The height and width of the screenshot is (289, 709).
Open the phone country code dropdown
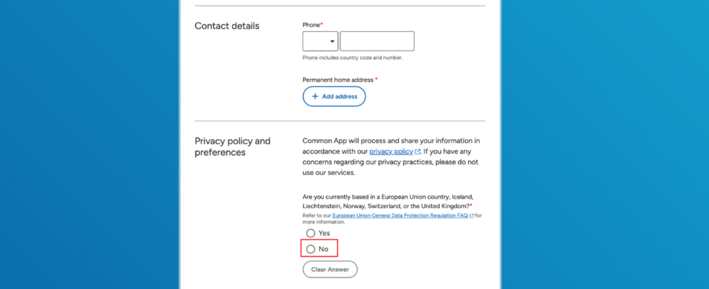coord(320,41)
